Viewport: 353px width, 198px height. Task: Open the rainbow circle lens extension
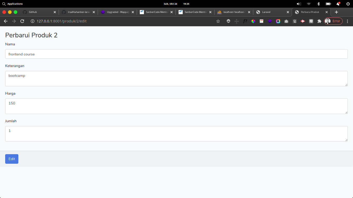(278, 21)
